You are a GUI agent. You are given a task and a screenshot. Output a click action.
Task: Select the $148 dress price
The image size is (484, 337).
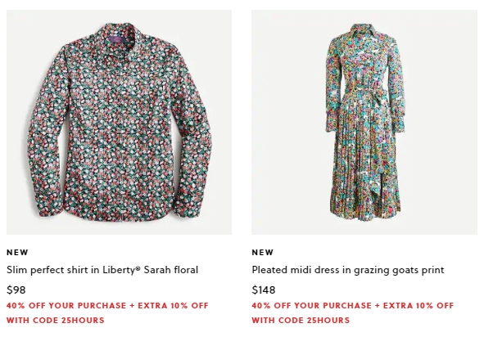pyautogui.click(x=264, y=290)
